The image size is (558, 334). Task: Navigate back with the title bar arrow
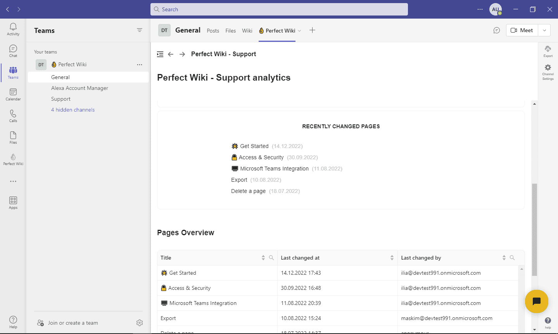[8, 9]
